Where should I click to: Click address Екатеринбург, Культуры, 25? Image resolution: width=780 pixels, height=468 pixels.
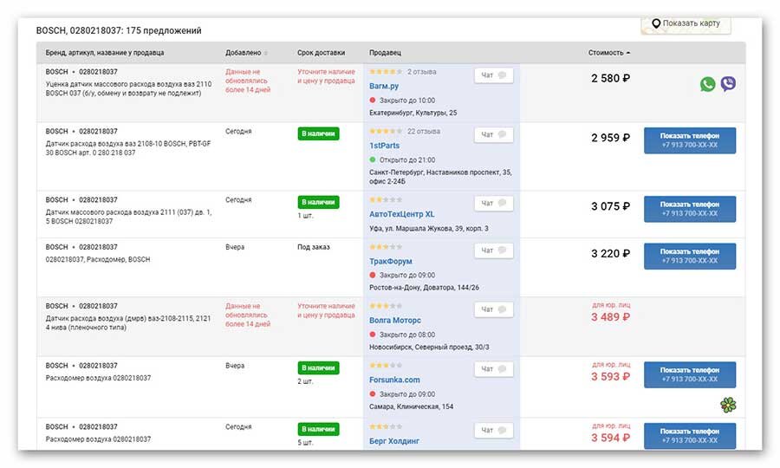(413, 113)
